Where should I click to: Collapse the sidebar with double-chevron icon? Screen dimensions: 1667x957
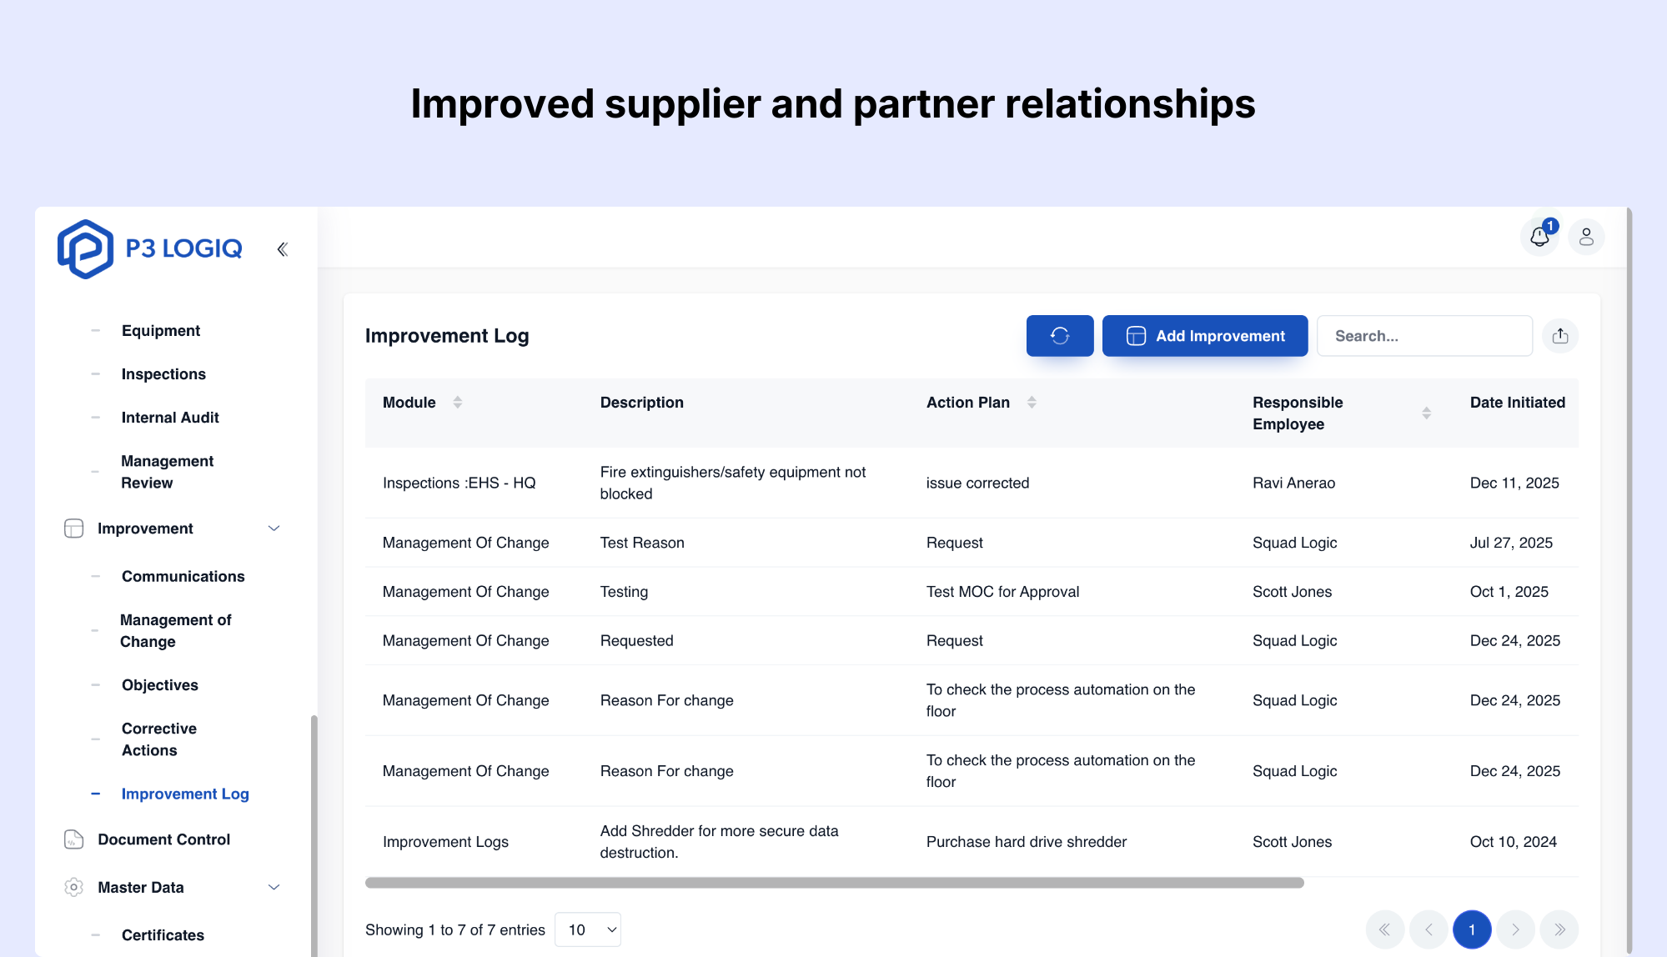point(283,248)
